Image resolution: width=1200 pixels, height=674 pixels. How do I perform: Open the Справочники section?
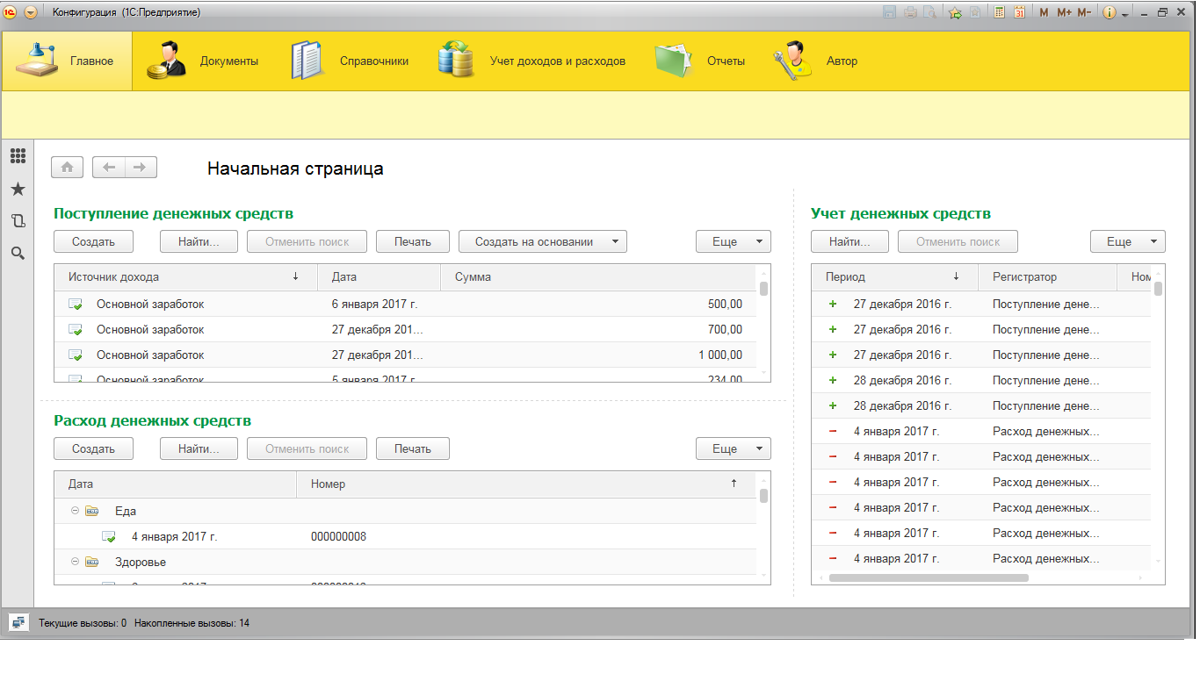350,61
